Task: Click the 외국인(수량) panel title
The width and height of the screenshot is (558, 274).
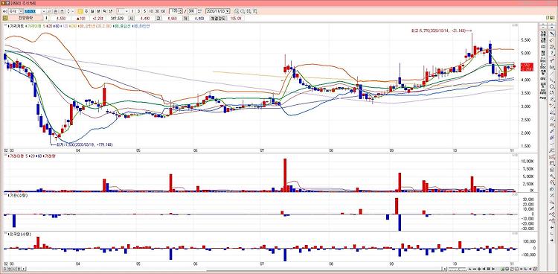Action: 19,234
